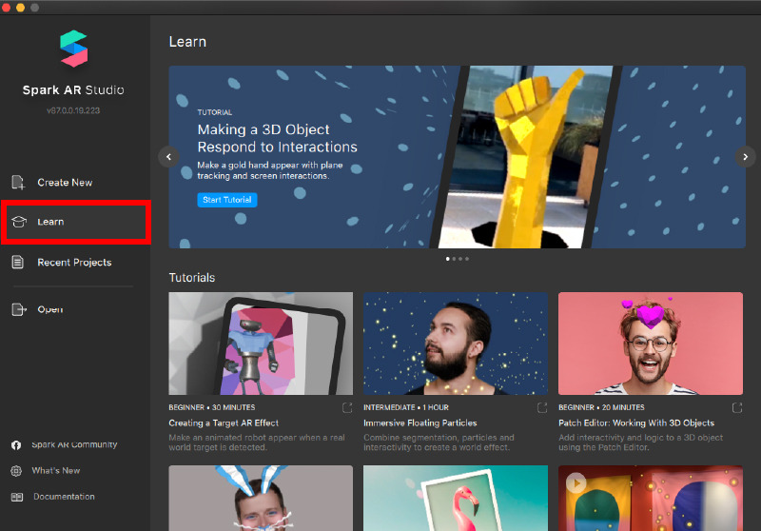Click the floating particles bearded man thumbnail
Viewport: 761px width, 531px height.
456,344
